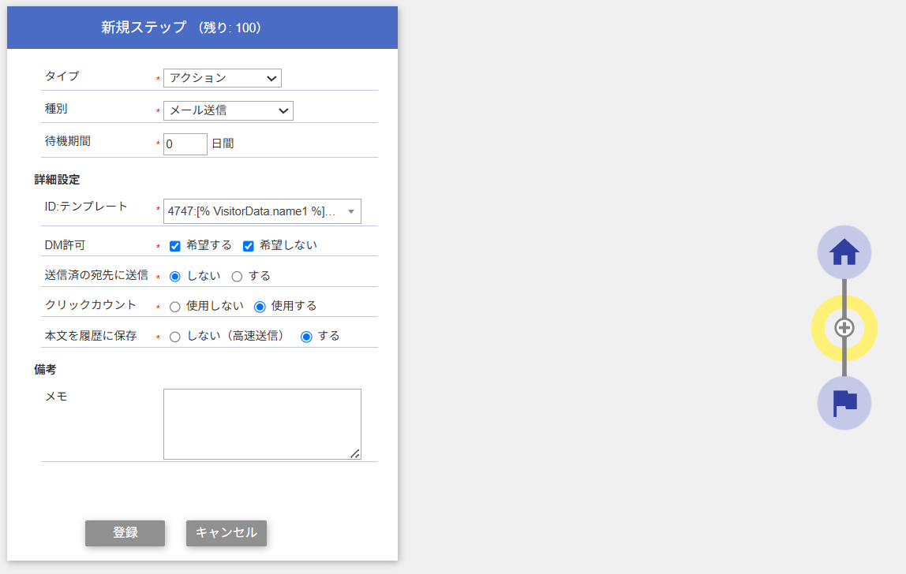This screenshot has height=574, width=906.
Task: Click the flag goal node icon
Action: [844, 402]
